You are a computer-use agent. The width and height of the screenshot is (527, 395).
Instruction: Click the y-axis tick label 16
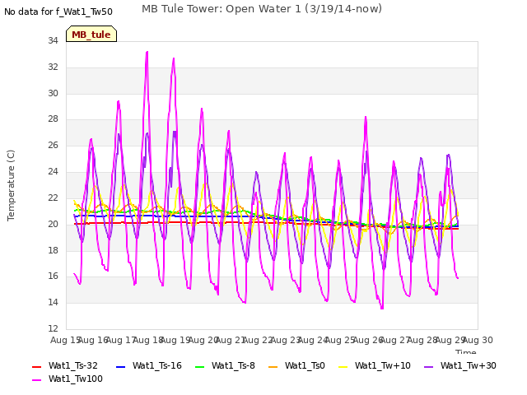click(x=53, y=276)
